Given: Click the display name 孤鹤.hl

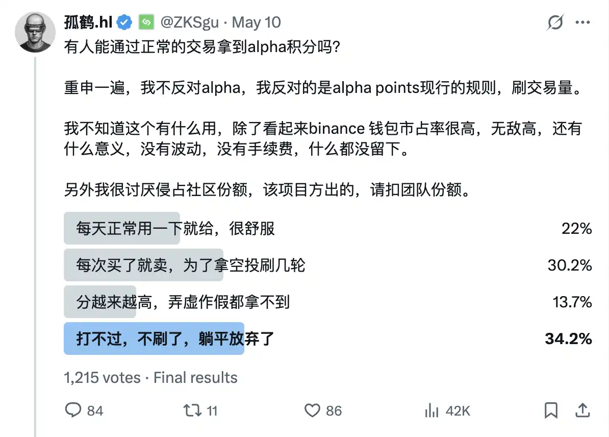Looking at the screenshot, I should pyautogui.click(x=89, y=21).
